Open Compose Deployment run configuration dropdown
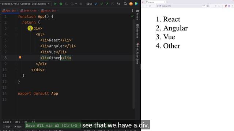Image resolution: width=234 pixels, height=131 pixels. point(25,4)
